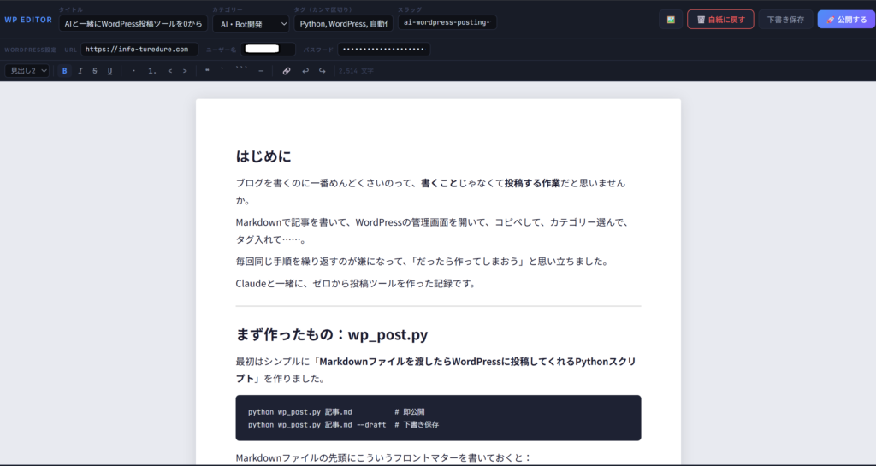The width and height of the screenshot is (876, 466).
Task: Open the image insert button
Action: pyautogui.click(x=671, y=19)
